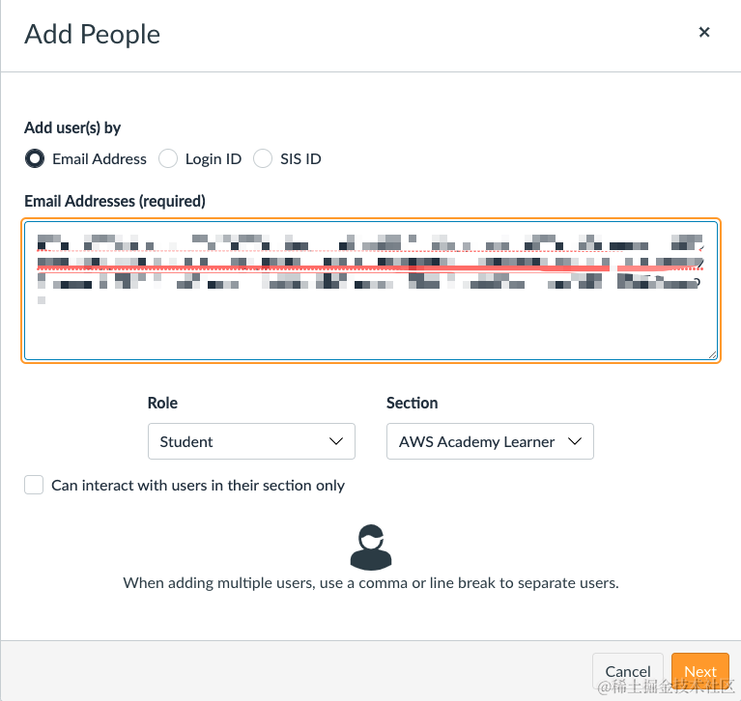Screen dimensions: 741x701
Task: Click the SIS ID label text
Action: (x=300, y=159)
